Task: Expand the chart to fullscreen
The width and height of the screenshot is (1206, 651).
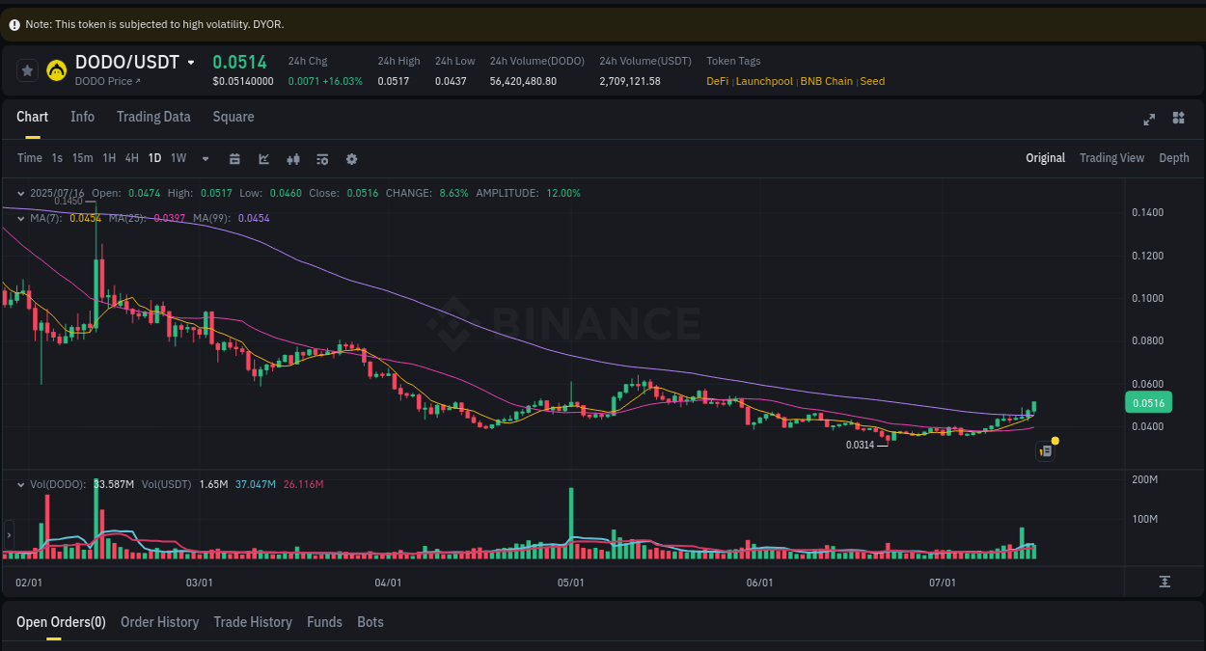Action: pyautogui.click(x=1149, y=120)
